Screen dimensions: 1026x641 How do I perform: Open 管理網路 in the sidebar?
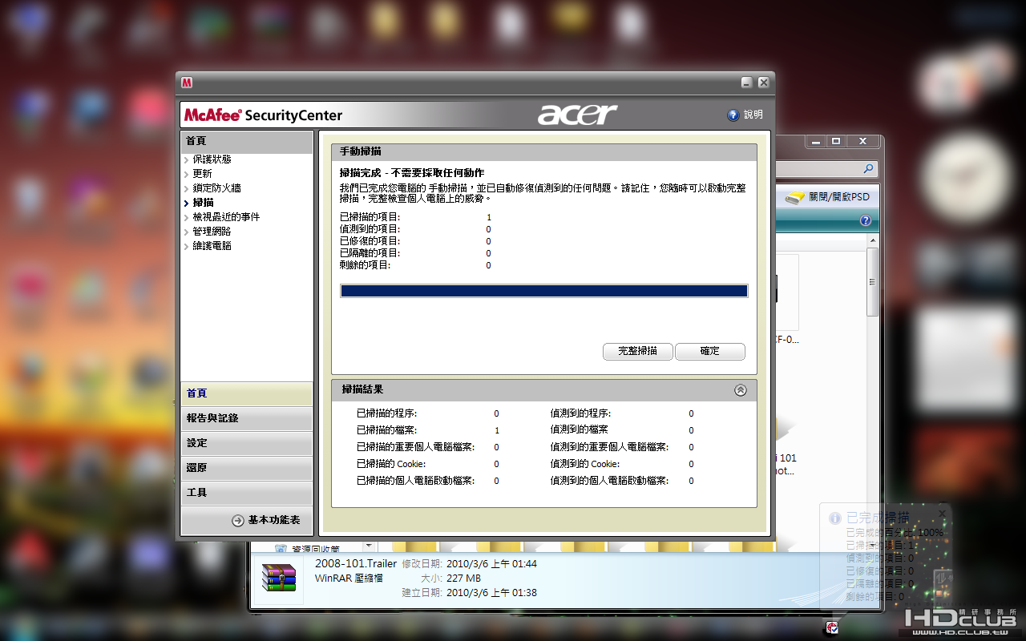212,232
